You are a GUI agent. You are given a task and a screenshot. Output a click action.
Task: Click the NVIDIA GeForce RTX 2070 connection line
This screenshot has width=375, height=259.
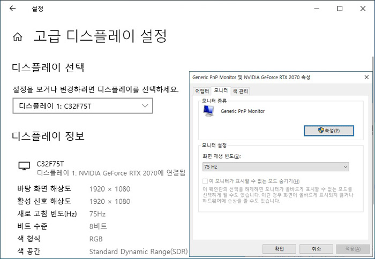tap(111, 173)
